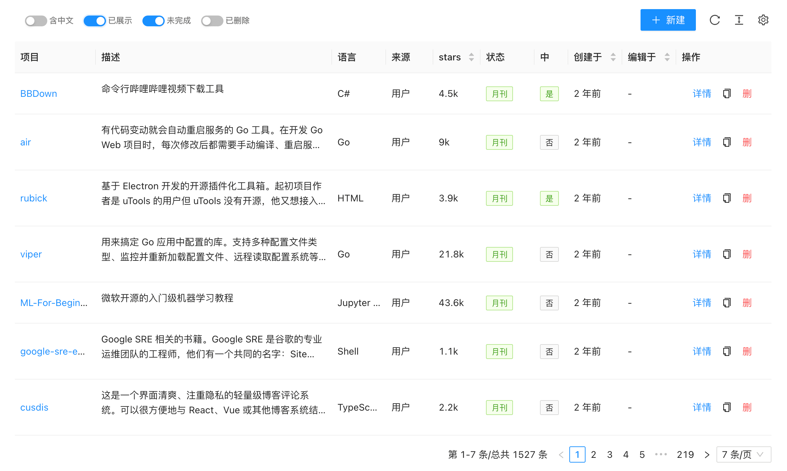The width and height of the screenshot is (787, 471).
Task: Go to previous page arrow
Action: tap(561, 454)
